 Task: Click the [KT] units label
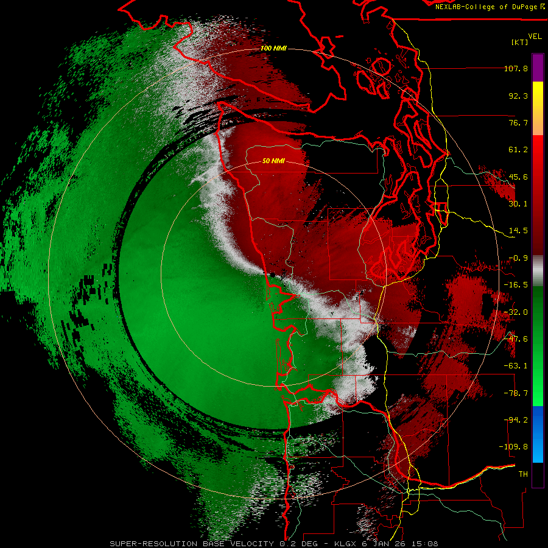(519, 42)
